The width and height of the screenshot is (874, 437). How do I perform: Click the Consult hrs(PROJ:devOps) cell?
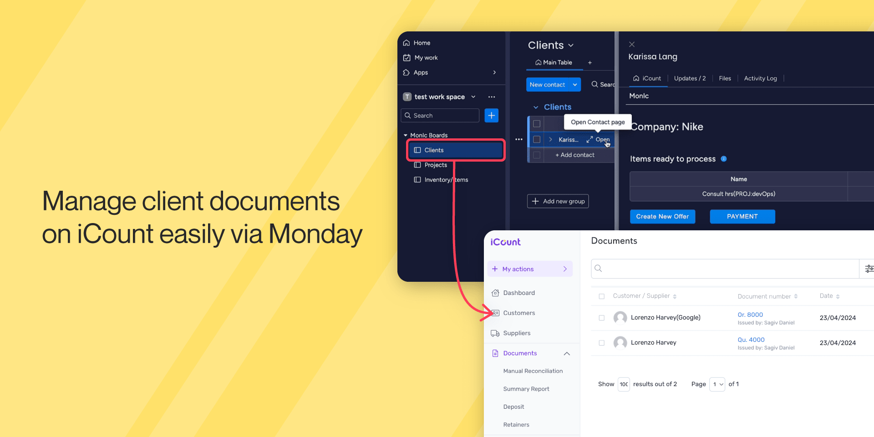(739, 194)
